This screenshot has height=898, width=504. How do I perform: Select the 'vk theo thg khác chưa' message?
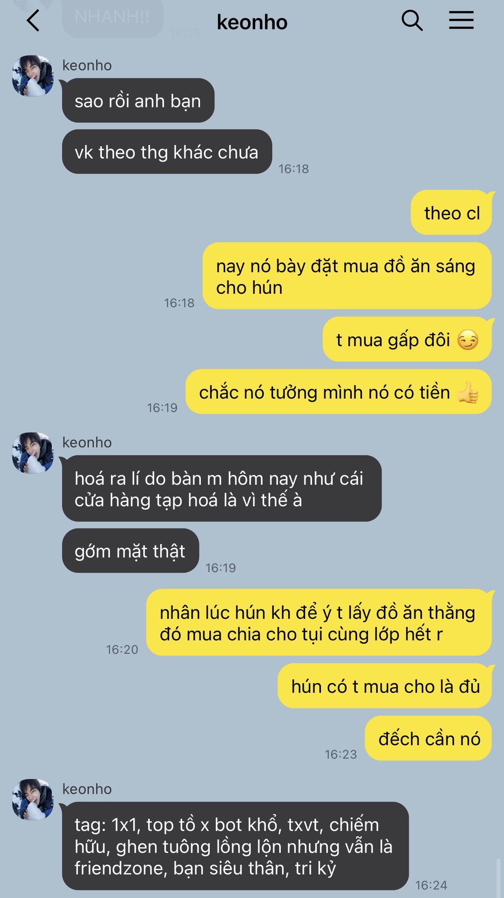click(167, 152)
